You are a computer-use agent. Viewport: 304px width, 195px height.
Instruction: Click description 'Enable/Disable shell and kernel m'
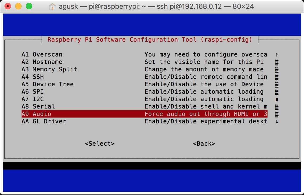tap(206, 106)
